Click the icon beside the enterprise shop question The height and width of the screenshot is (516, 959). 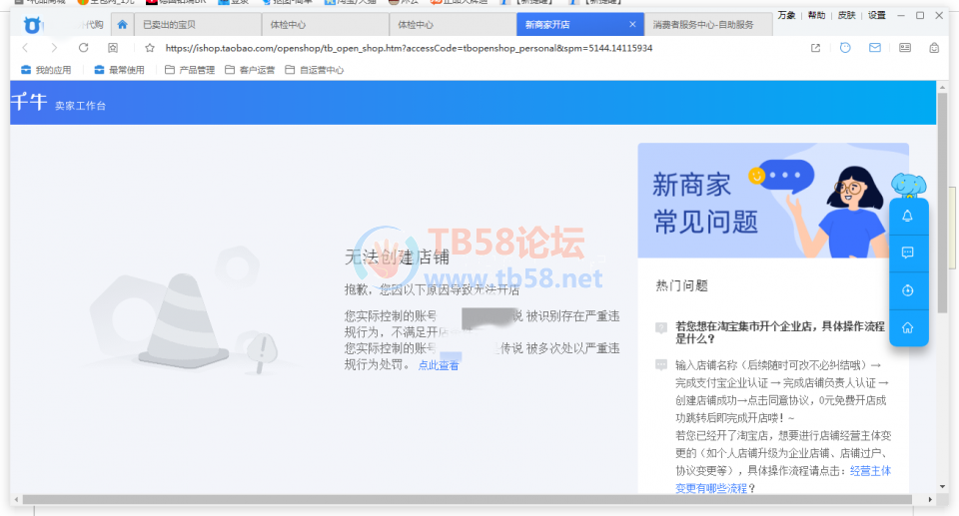pyautogui.click(x=661, y=327)
